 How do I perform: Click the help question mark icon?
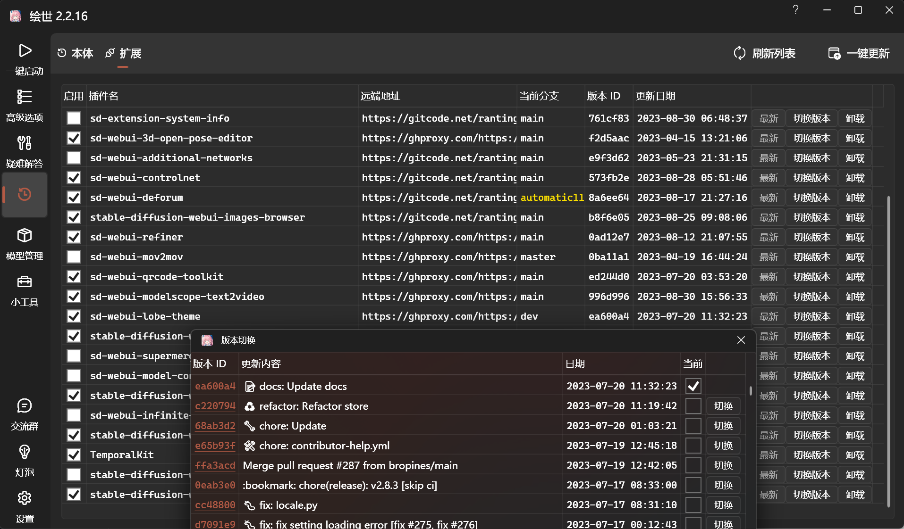pos(795,9)
